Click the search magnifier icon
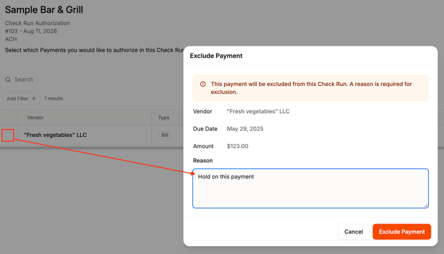This screenshot has height=254, width=444. pos(8,79)
